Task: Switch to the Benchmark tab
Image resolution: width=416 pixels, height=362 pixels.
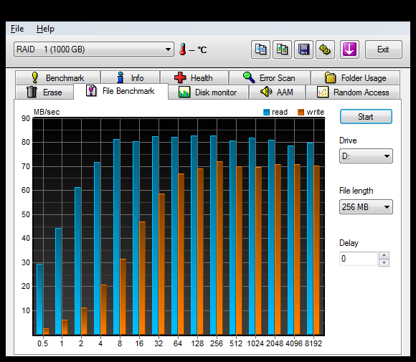Action: tap(58, 77)
